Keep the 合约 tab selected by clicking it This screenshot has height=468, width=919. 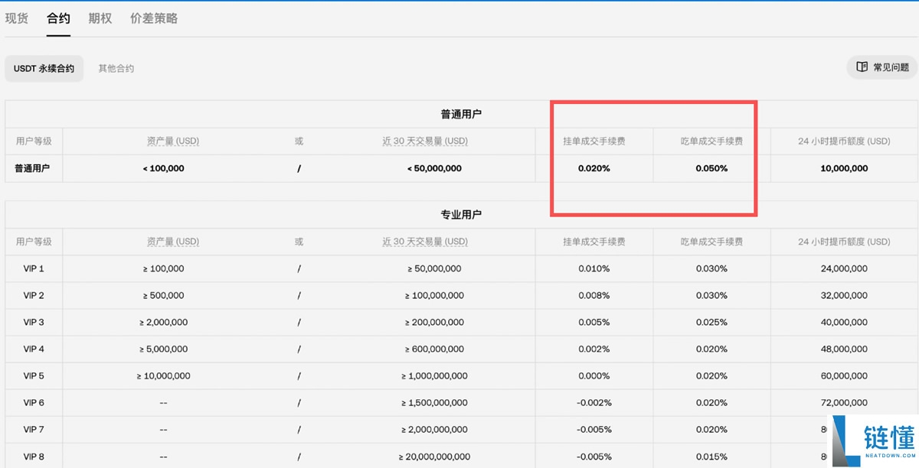click(x=58, y=18)
